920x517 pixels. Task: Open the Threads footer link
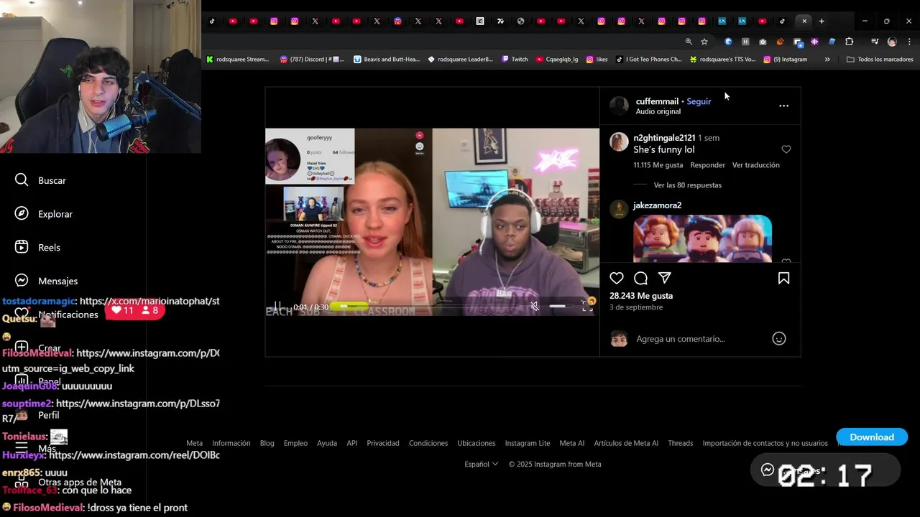(680, 443)
